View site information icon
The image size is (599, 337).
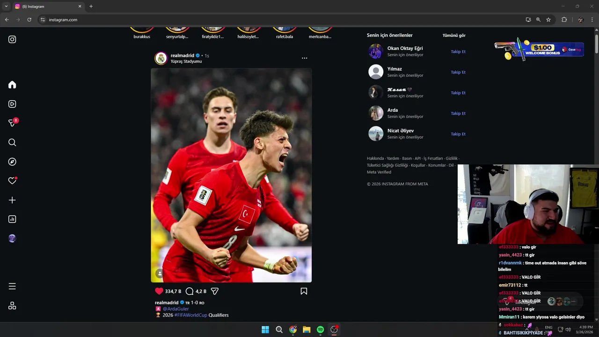(x=43, y=20)
